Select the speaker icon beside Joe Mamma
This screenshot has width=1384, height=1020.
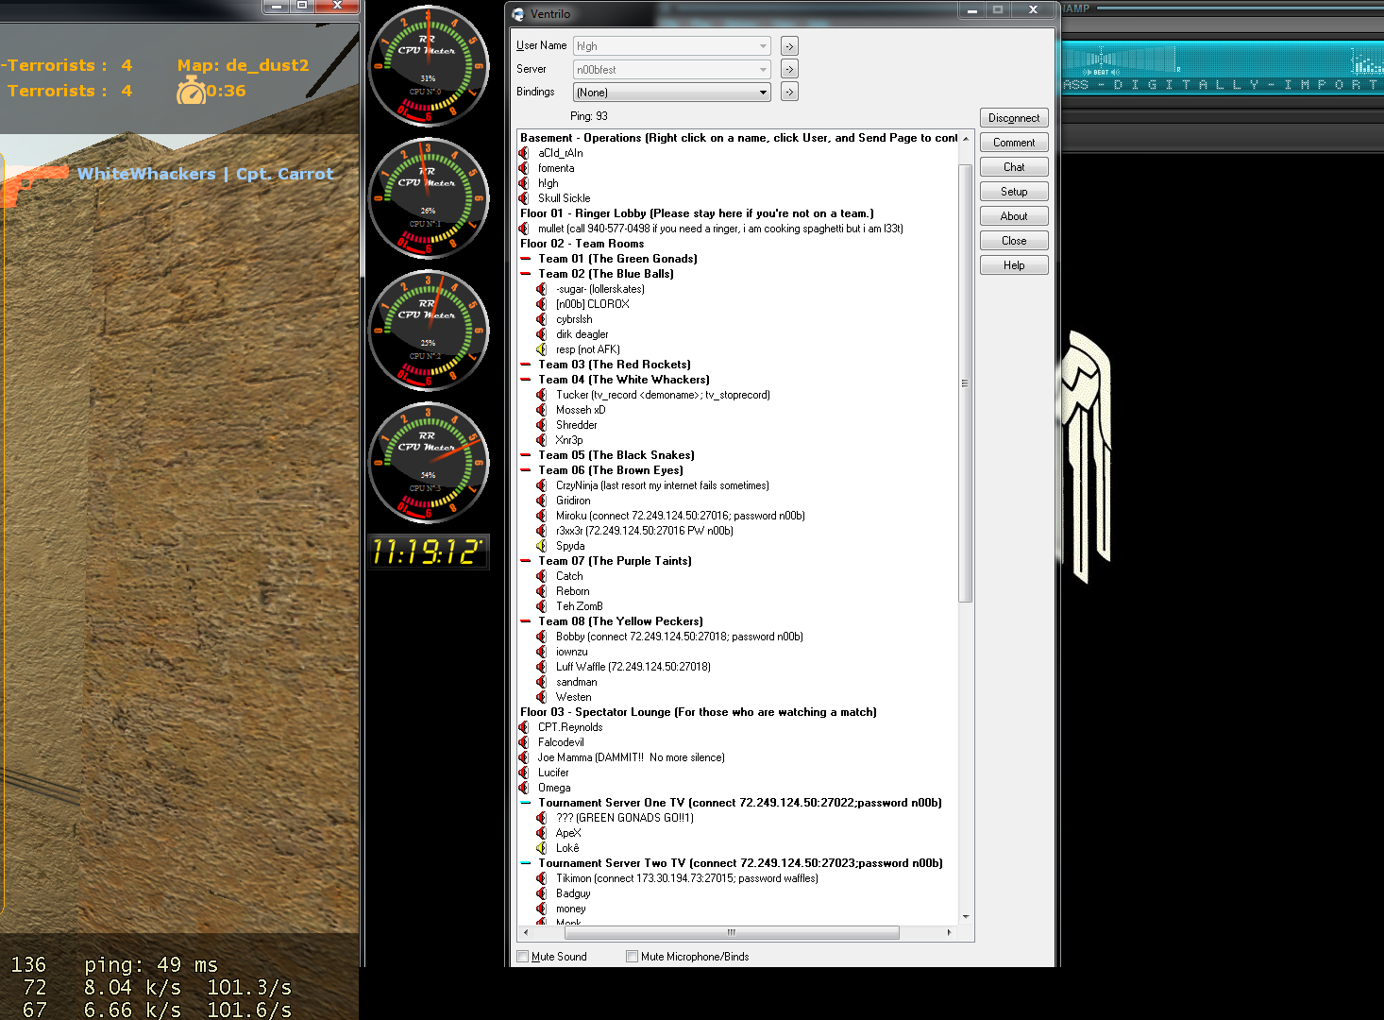point(524,757)
